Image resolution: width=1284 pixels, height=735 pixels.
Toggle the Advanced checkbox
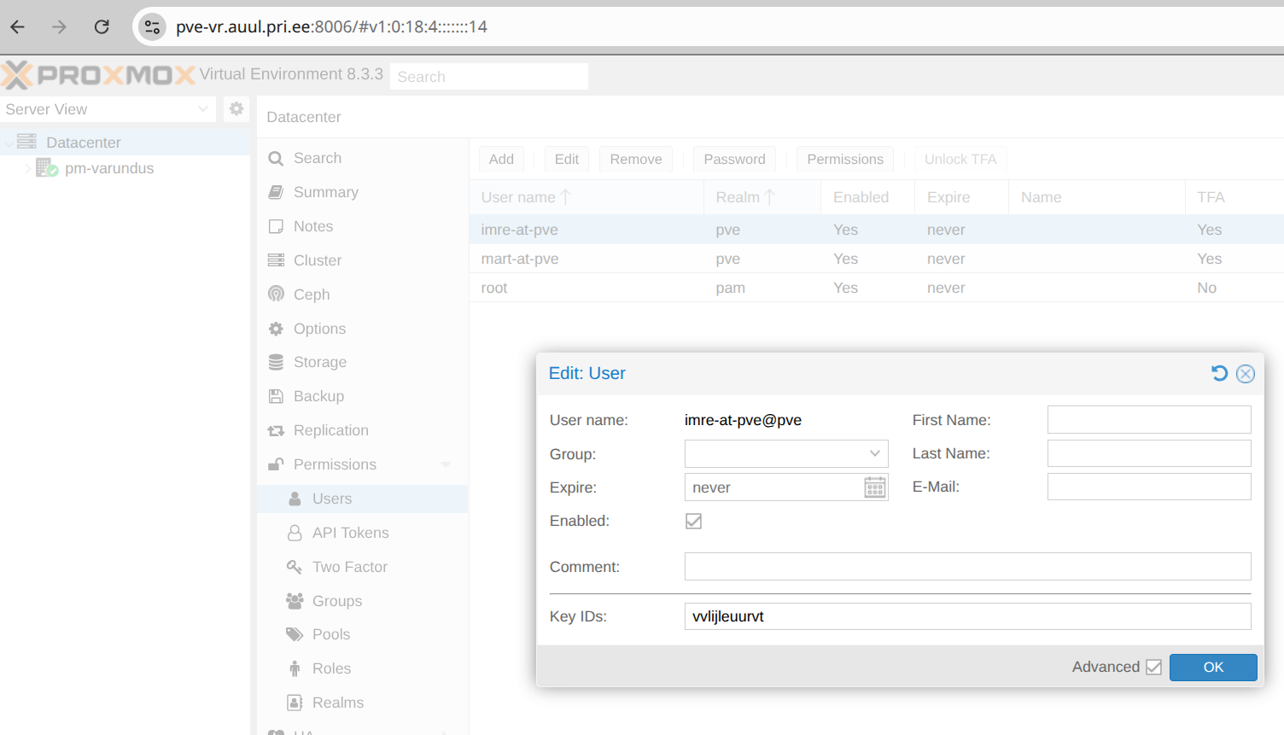pos(1153,667)
